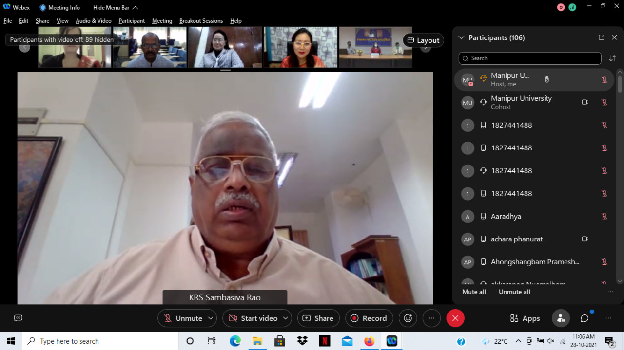Screen dimensions: 624x350
Task: Click the red circle indicator in title bar
Action: [561, 7]
